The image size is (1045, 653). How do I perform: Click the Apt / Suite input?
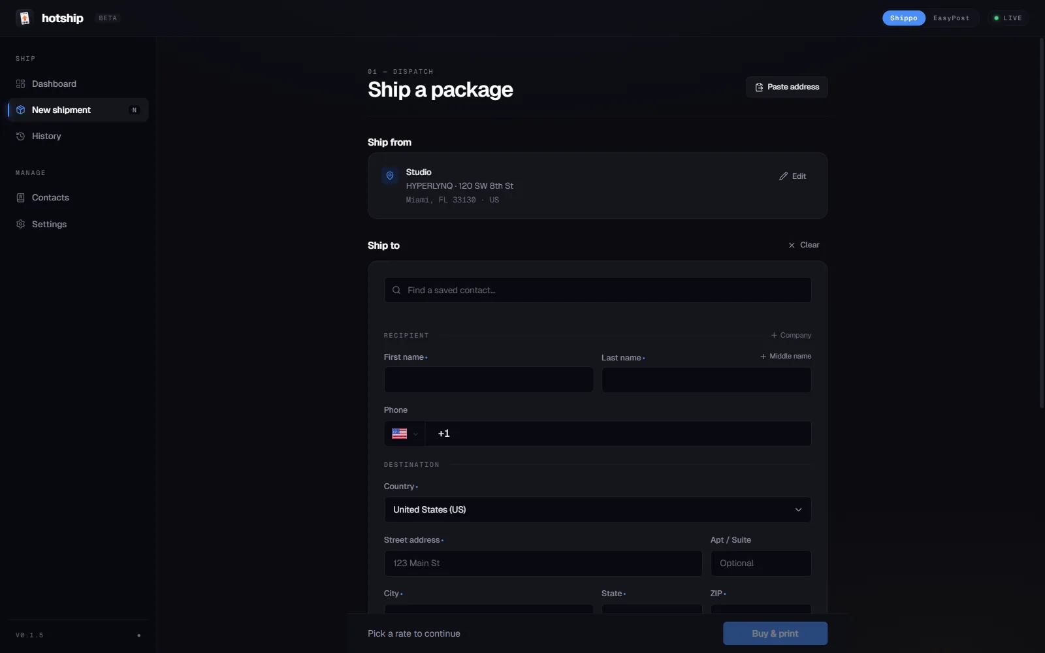click(x=761, y=564)
